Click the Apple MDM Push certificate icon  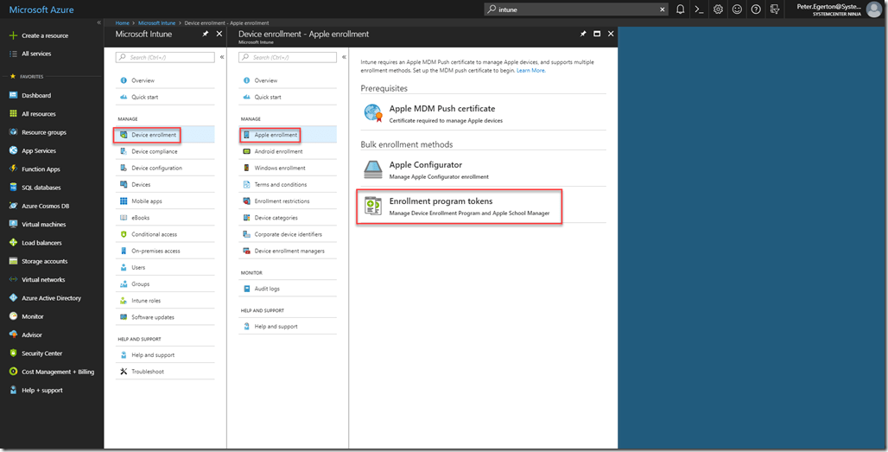(373, 113)
